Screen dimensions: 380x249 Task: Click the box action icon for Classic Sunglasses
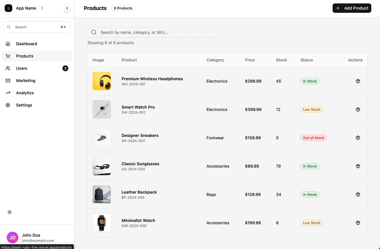(x=358, y=166)
